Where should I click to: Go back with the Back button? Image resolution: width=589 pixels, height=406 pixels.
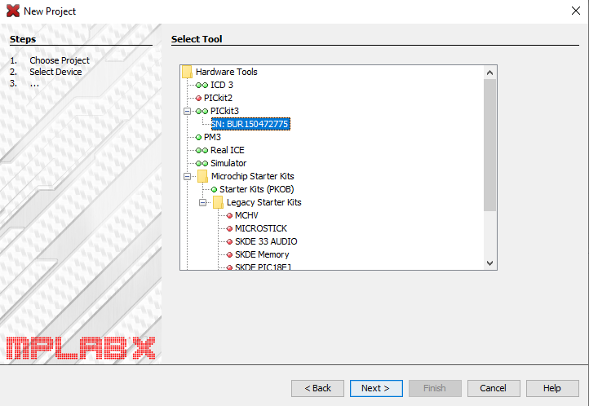(x=317, y=388)
